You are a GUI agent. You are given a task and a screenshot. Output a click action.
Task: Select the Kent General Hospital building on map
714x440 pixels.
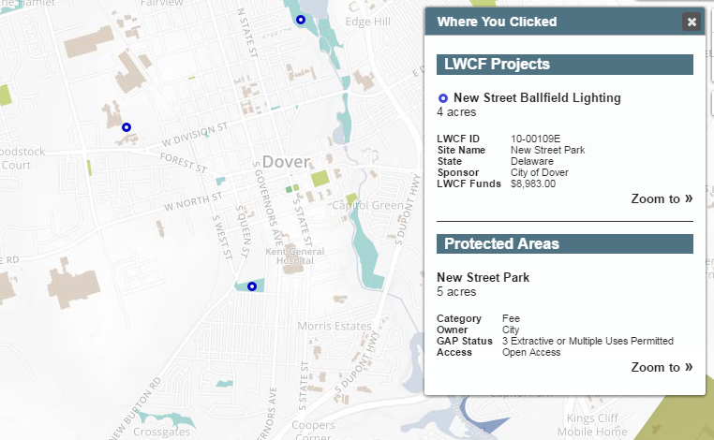pyautogui.click(x=292, y=261)
